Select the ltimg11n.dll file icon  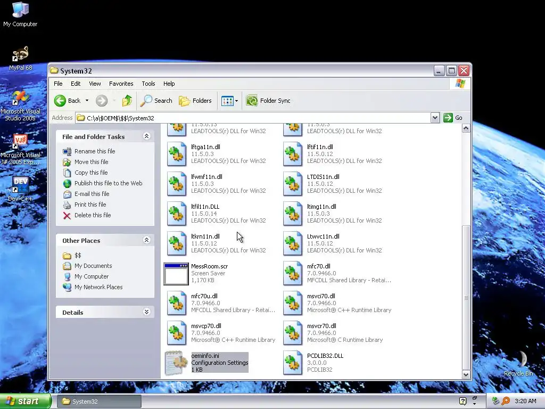click(x=293, y=214)
